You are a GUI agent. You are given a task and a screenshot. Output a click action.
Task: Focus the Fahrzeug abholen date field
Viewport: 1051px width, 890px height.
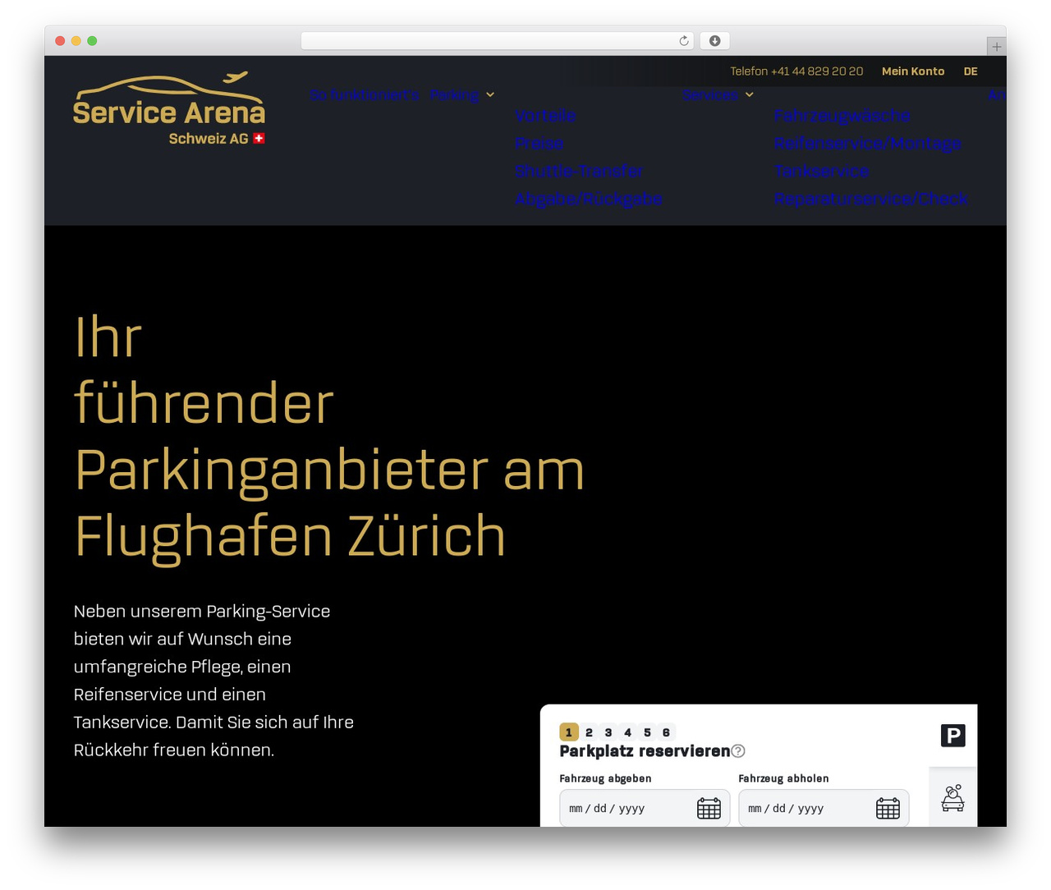tap(824, 809)
